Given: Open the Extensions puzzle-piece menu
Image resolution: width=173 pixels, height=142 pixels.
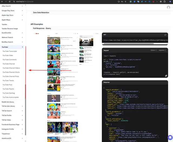Looking at the screenshot, I should (165, 2).
